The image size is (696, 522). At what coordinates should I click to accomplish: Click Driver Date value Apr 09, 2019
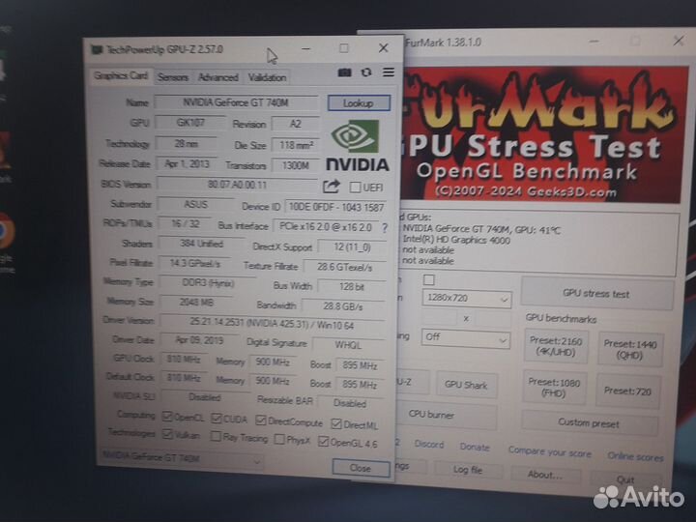point(199,340)
